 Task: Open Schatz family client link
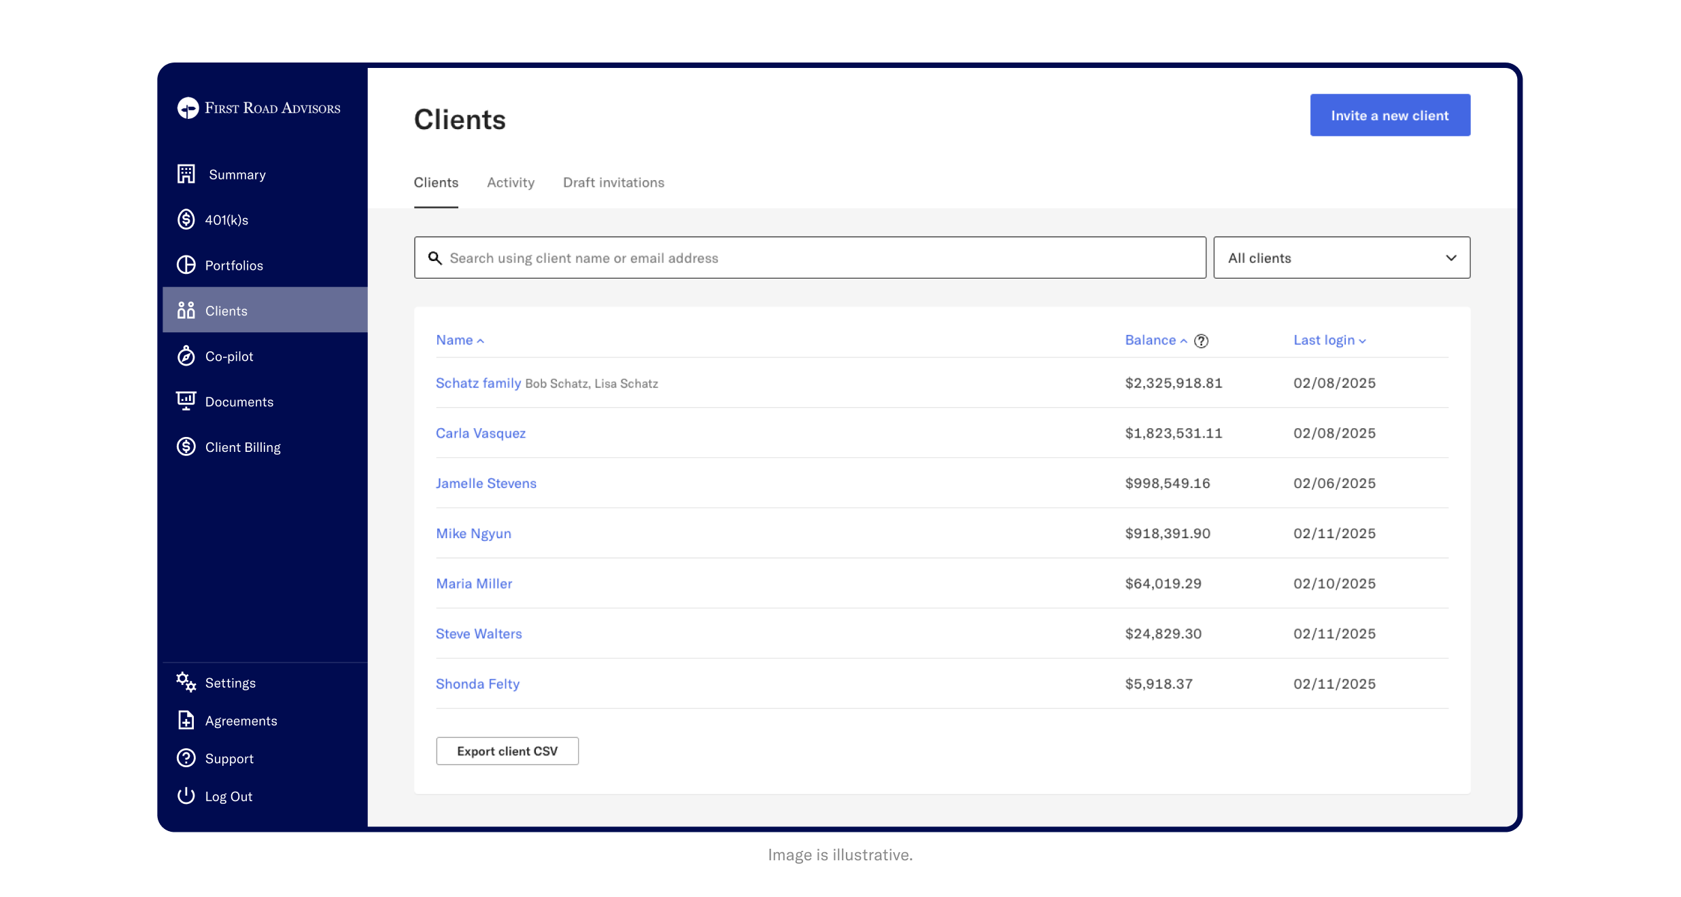[478, 383]
